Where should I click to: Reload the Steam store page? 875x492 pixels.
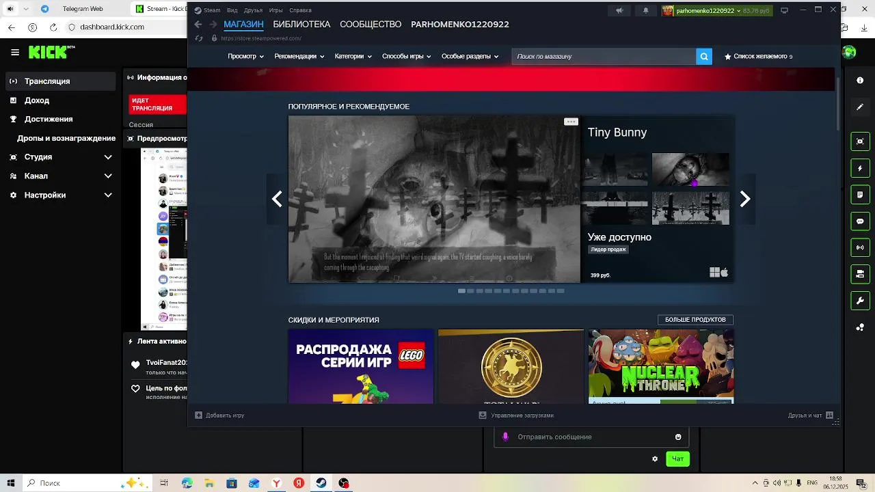199,38
